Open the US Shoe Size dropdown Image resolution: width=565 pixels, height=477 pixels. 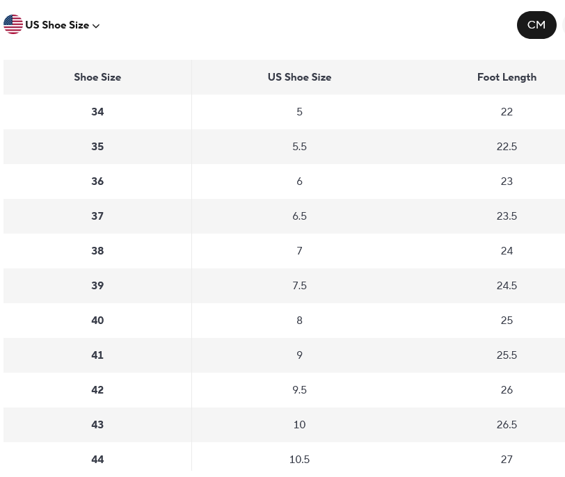pyautogui.click(x=58, y=25)
